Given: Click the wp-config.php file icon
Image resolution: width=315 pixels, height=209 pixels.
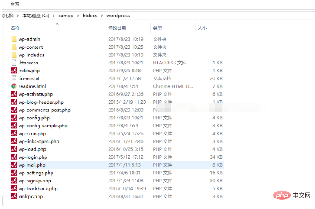Looking at the screenshot, I should coord(14,118).
